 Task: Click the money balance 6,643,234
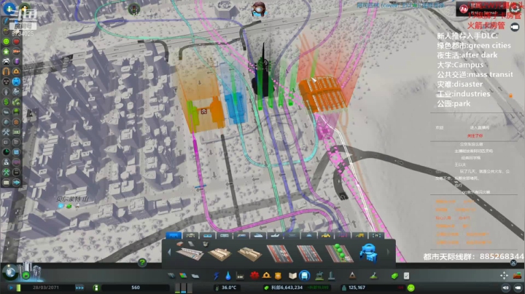287,287
